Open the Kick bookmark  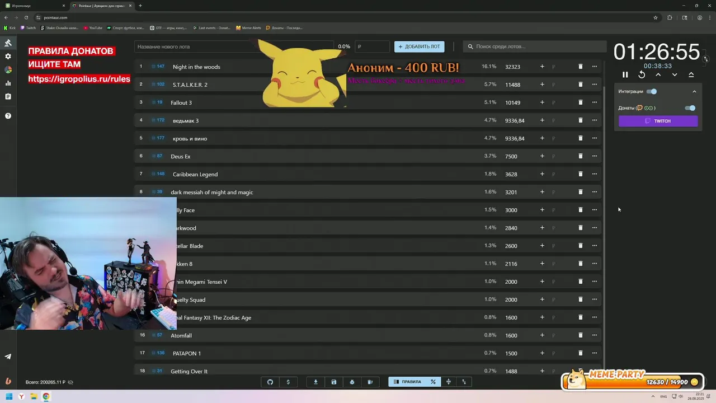(x=10, y=27)
